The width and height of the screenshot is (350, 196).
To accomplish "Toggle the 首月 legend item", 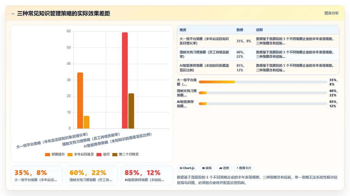I will (103, 154).
